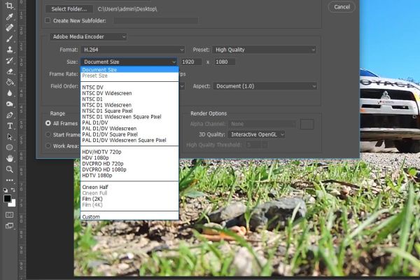
Task: Choose Film (2K) size option
Action: (x=129, y=199)
